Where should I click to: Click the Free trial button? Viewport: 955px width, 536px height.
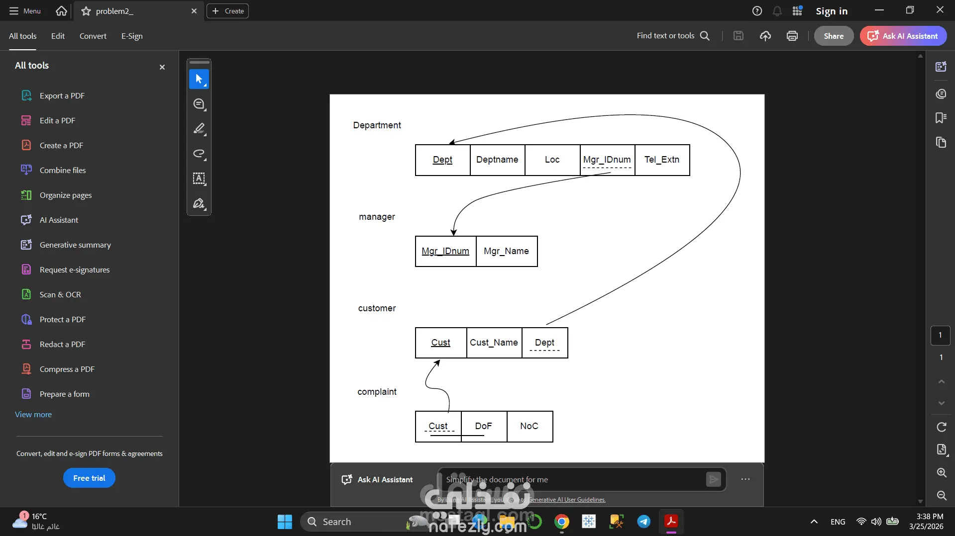point(89,478)
